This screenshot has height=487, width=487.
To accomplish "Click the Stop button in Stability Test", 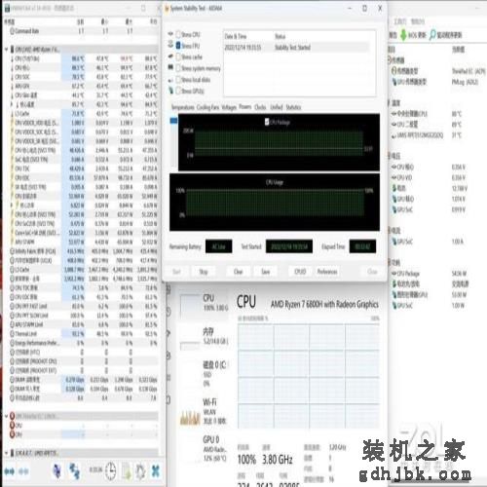I will [x=204, y=272].
